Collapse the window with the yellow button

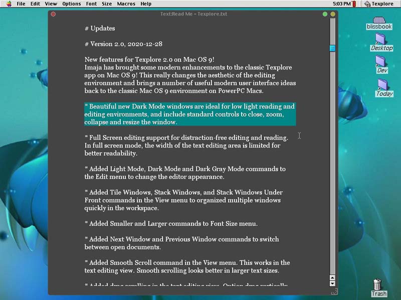[333, 14]
